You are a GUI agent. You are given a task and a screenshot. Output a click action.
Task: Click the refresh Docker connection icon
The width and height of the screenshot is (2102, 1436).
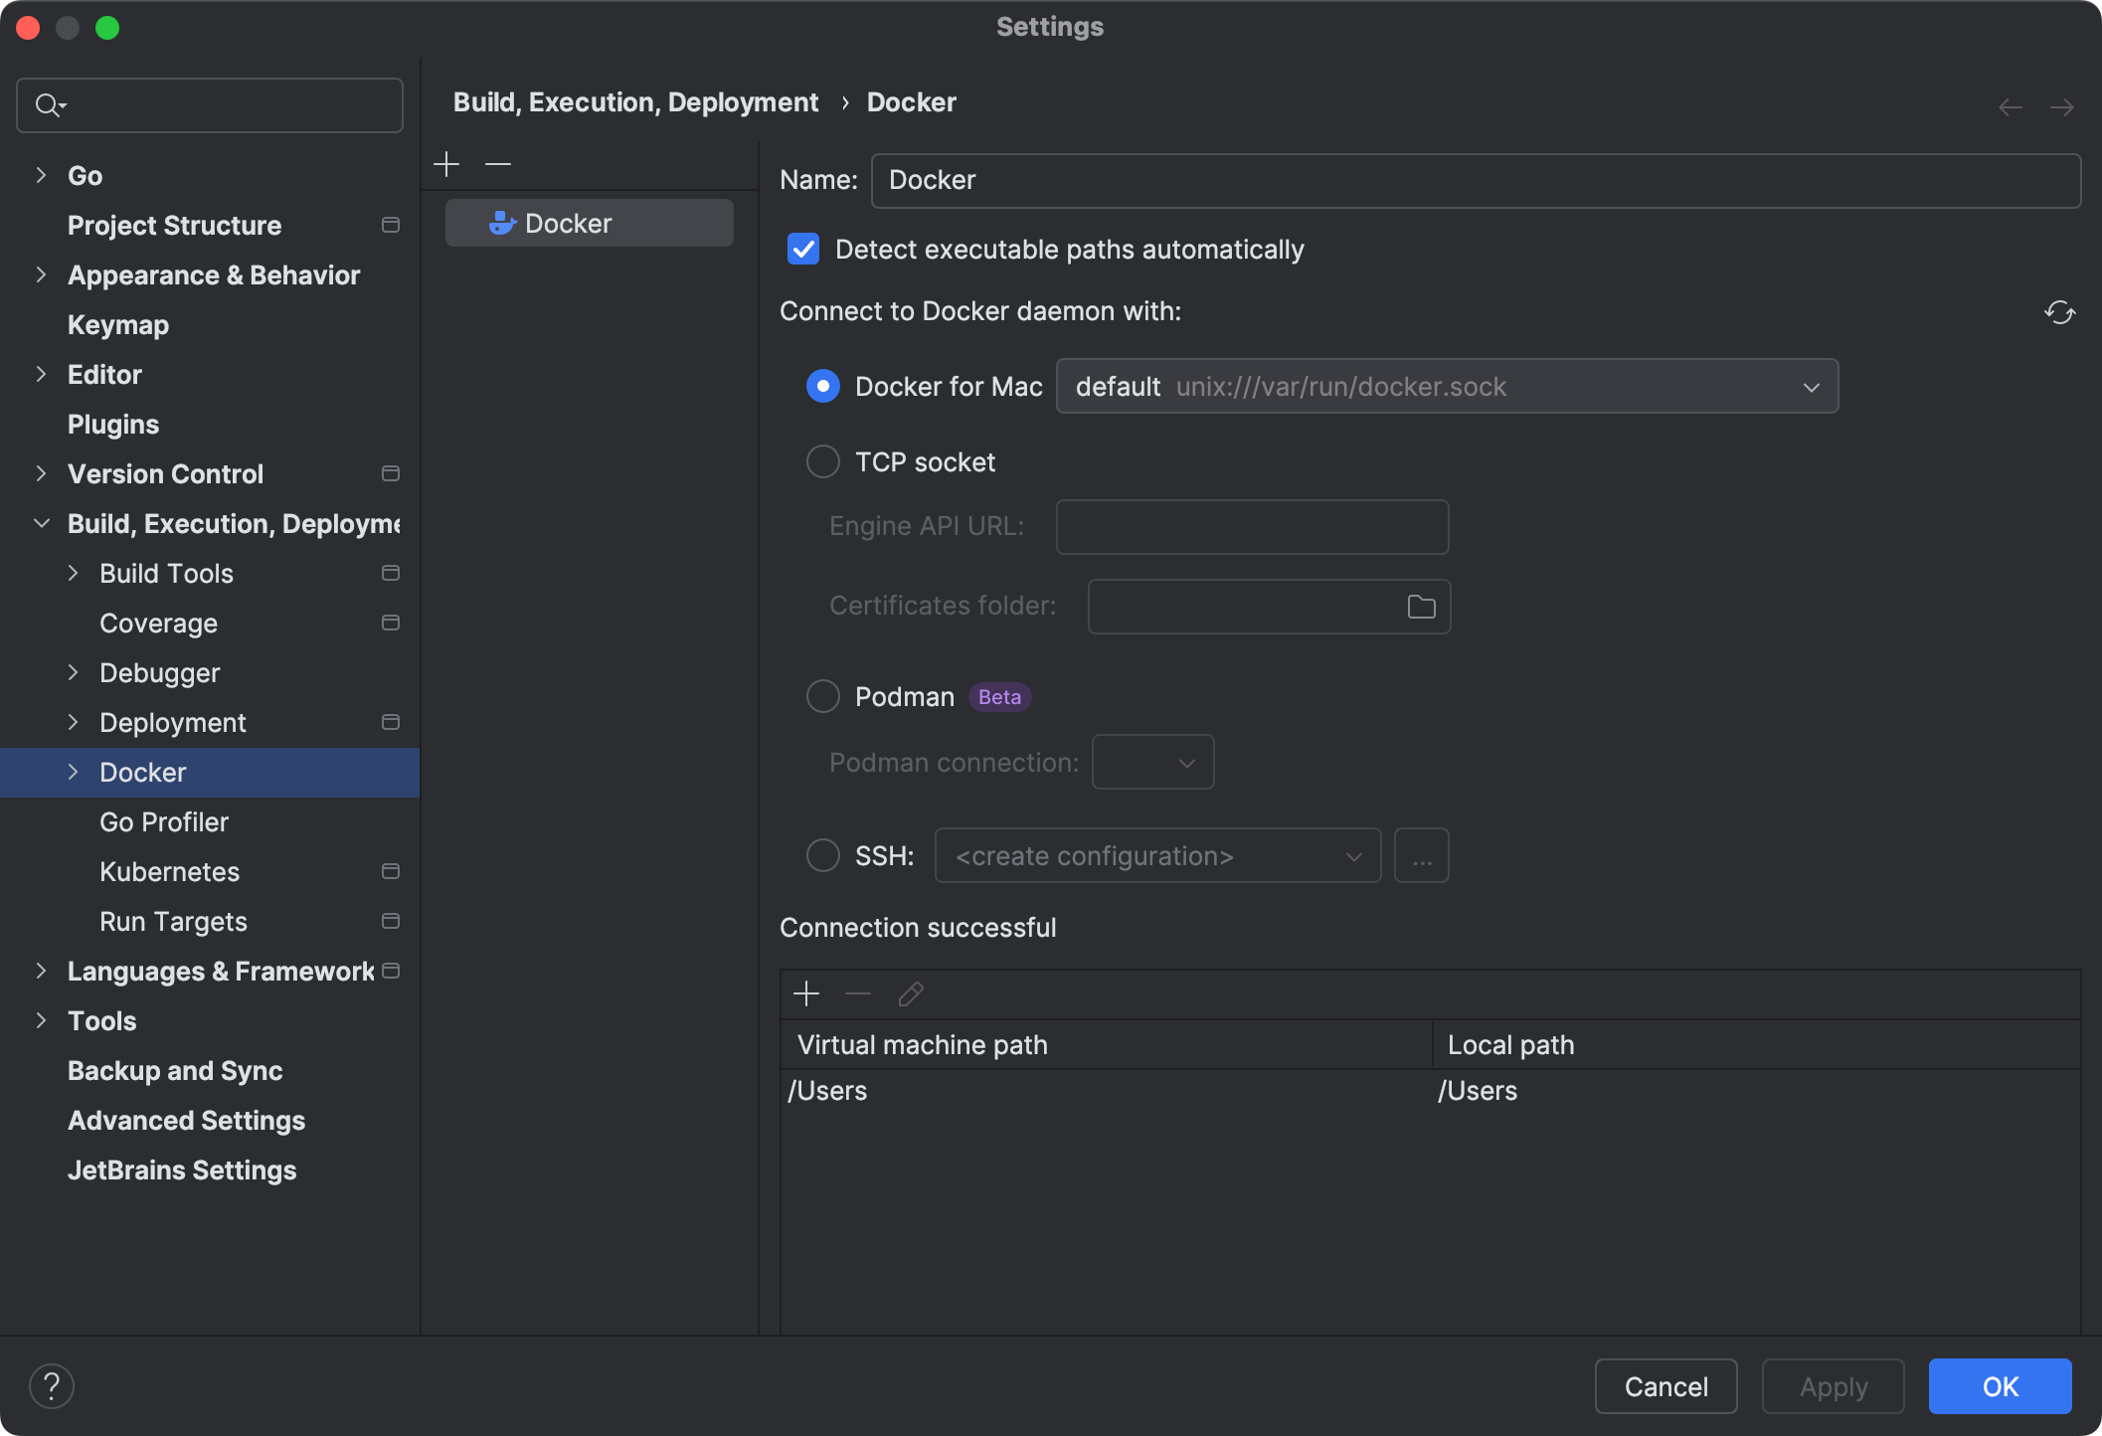2059,312
